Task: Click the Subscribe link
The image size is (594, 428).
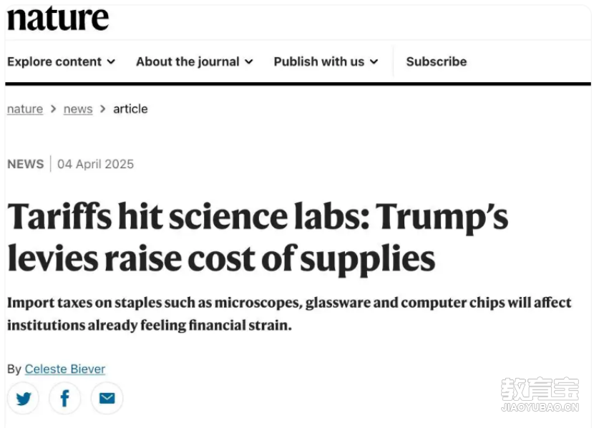Action: 437,62
